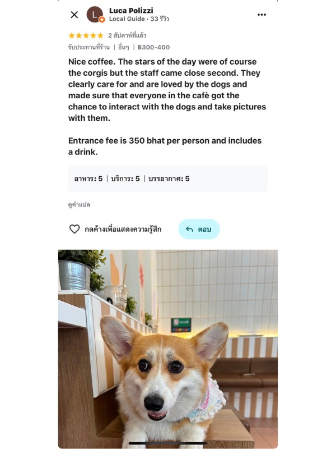Image resolution: width=336 pixels, height=449 pixels.
Task: Tap the 2 สัปดาห์ที่แล้ว timestamp
Action: [127, 35]
